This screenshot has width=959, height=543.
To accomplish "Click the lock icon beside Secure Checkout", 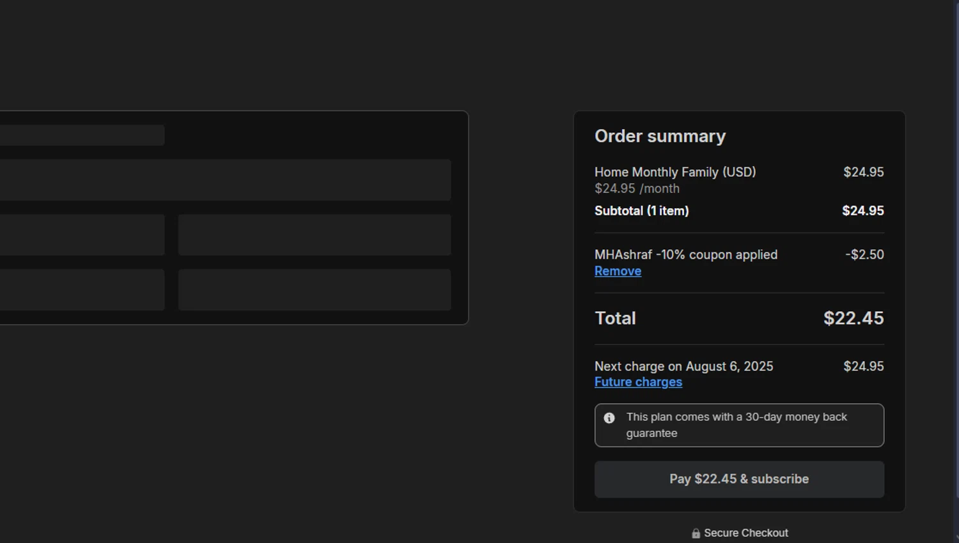I will (x=696, y=533).
